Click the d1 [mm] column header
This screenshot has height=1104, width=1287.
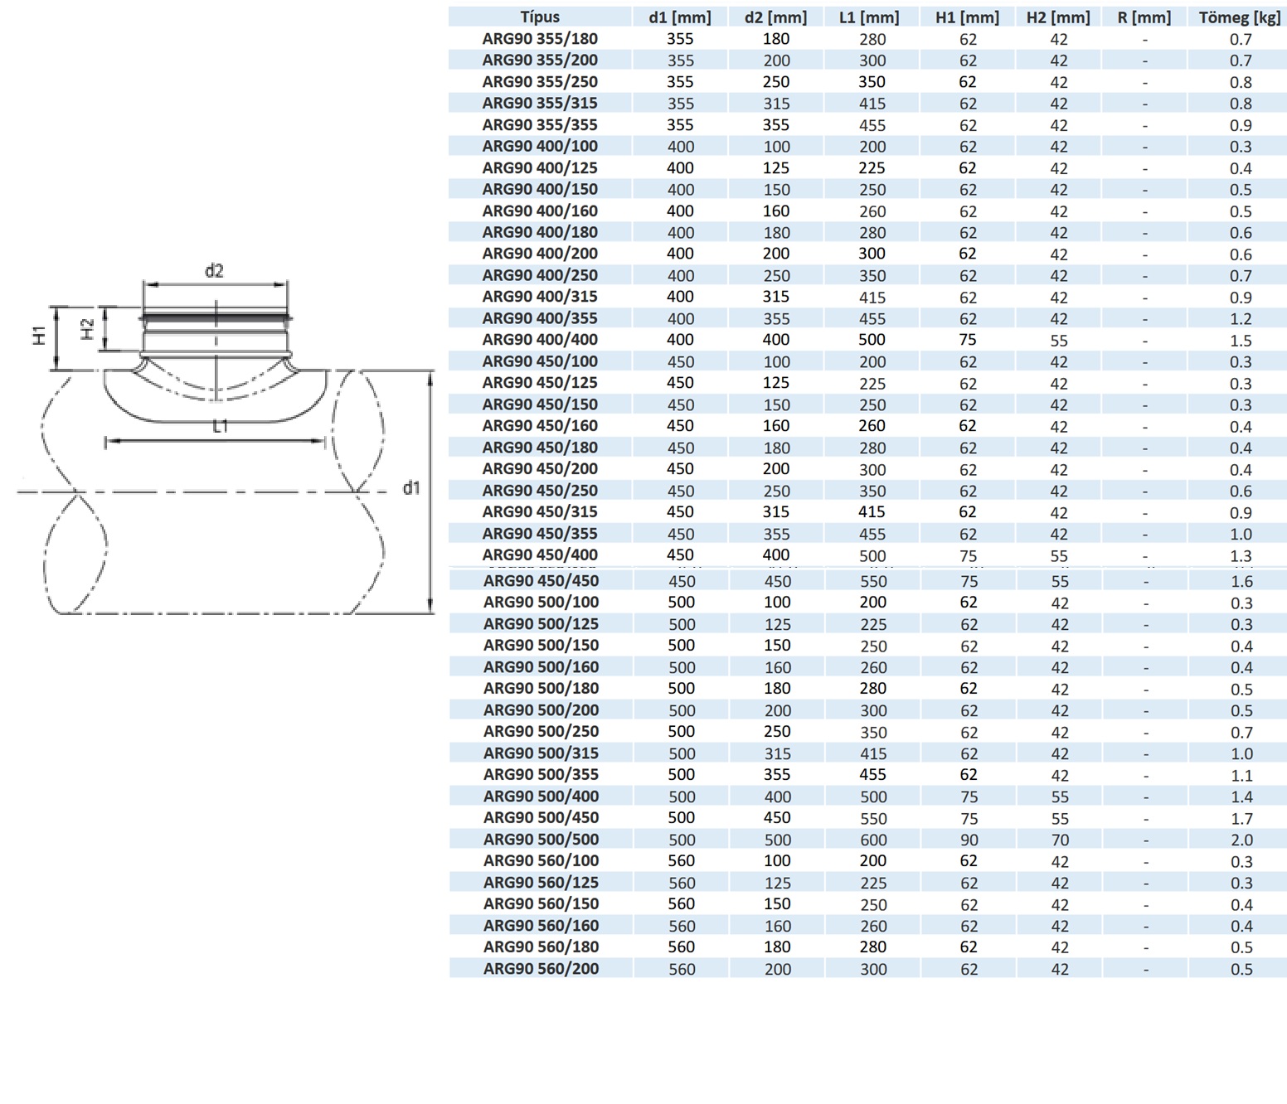(680, 17)
